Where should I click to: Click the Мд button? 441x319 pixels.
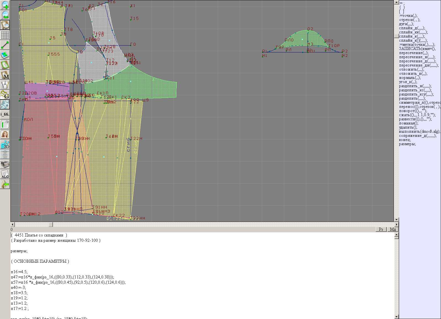[x=393, y=229]
